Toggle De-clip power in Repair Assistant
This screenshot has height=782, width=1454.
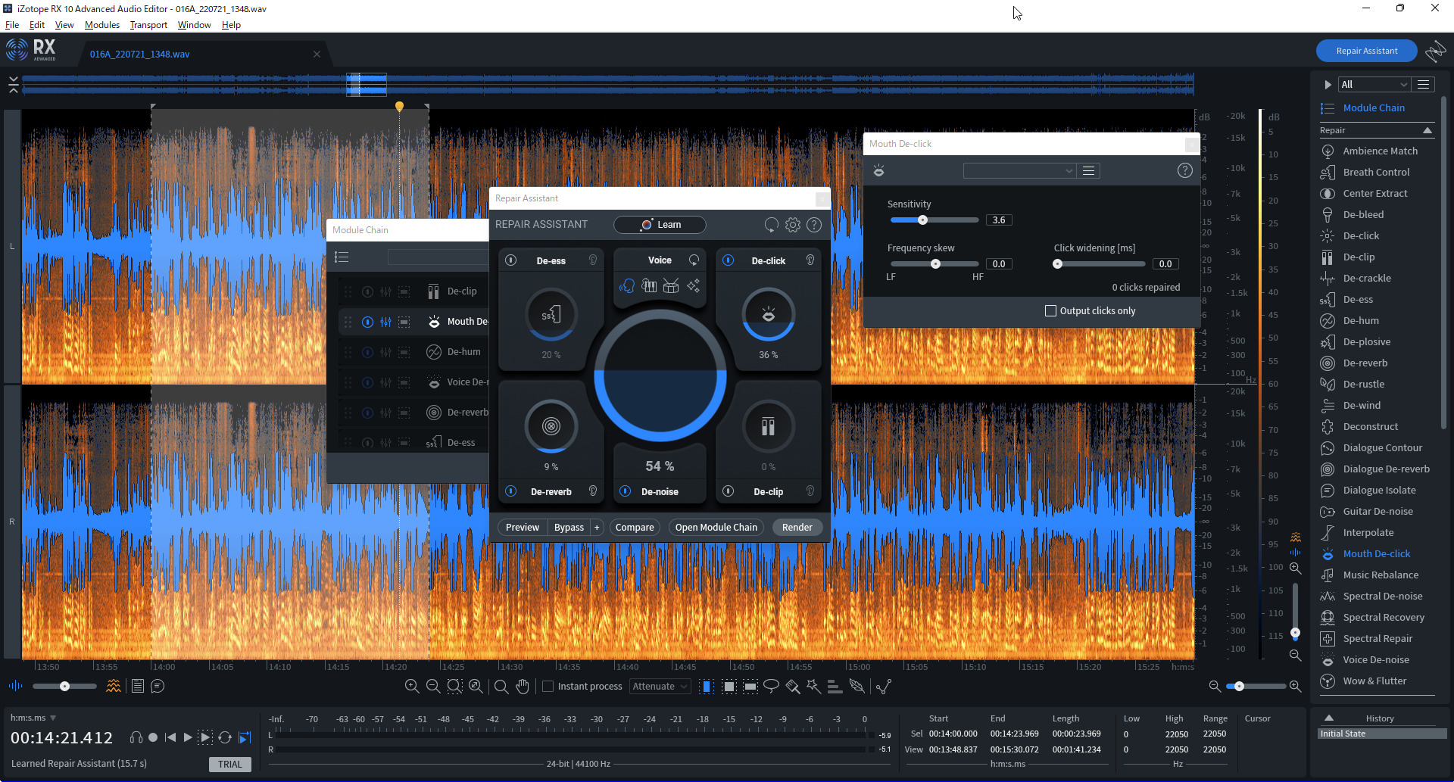click(x=729, y=491)
